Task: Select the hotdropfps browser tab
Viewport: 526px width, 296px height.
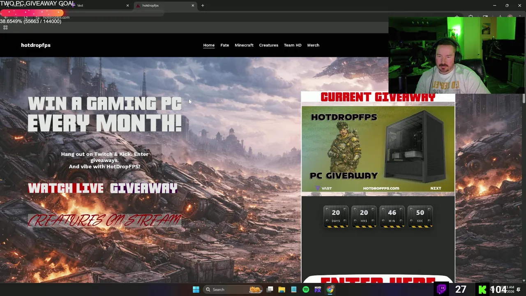Action: tap(164, 5)
